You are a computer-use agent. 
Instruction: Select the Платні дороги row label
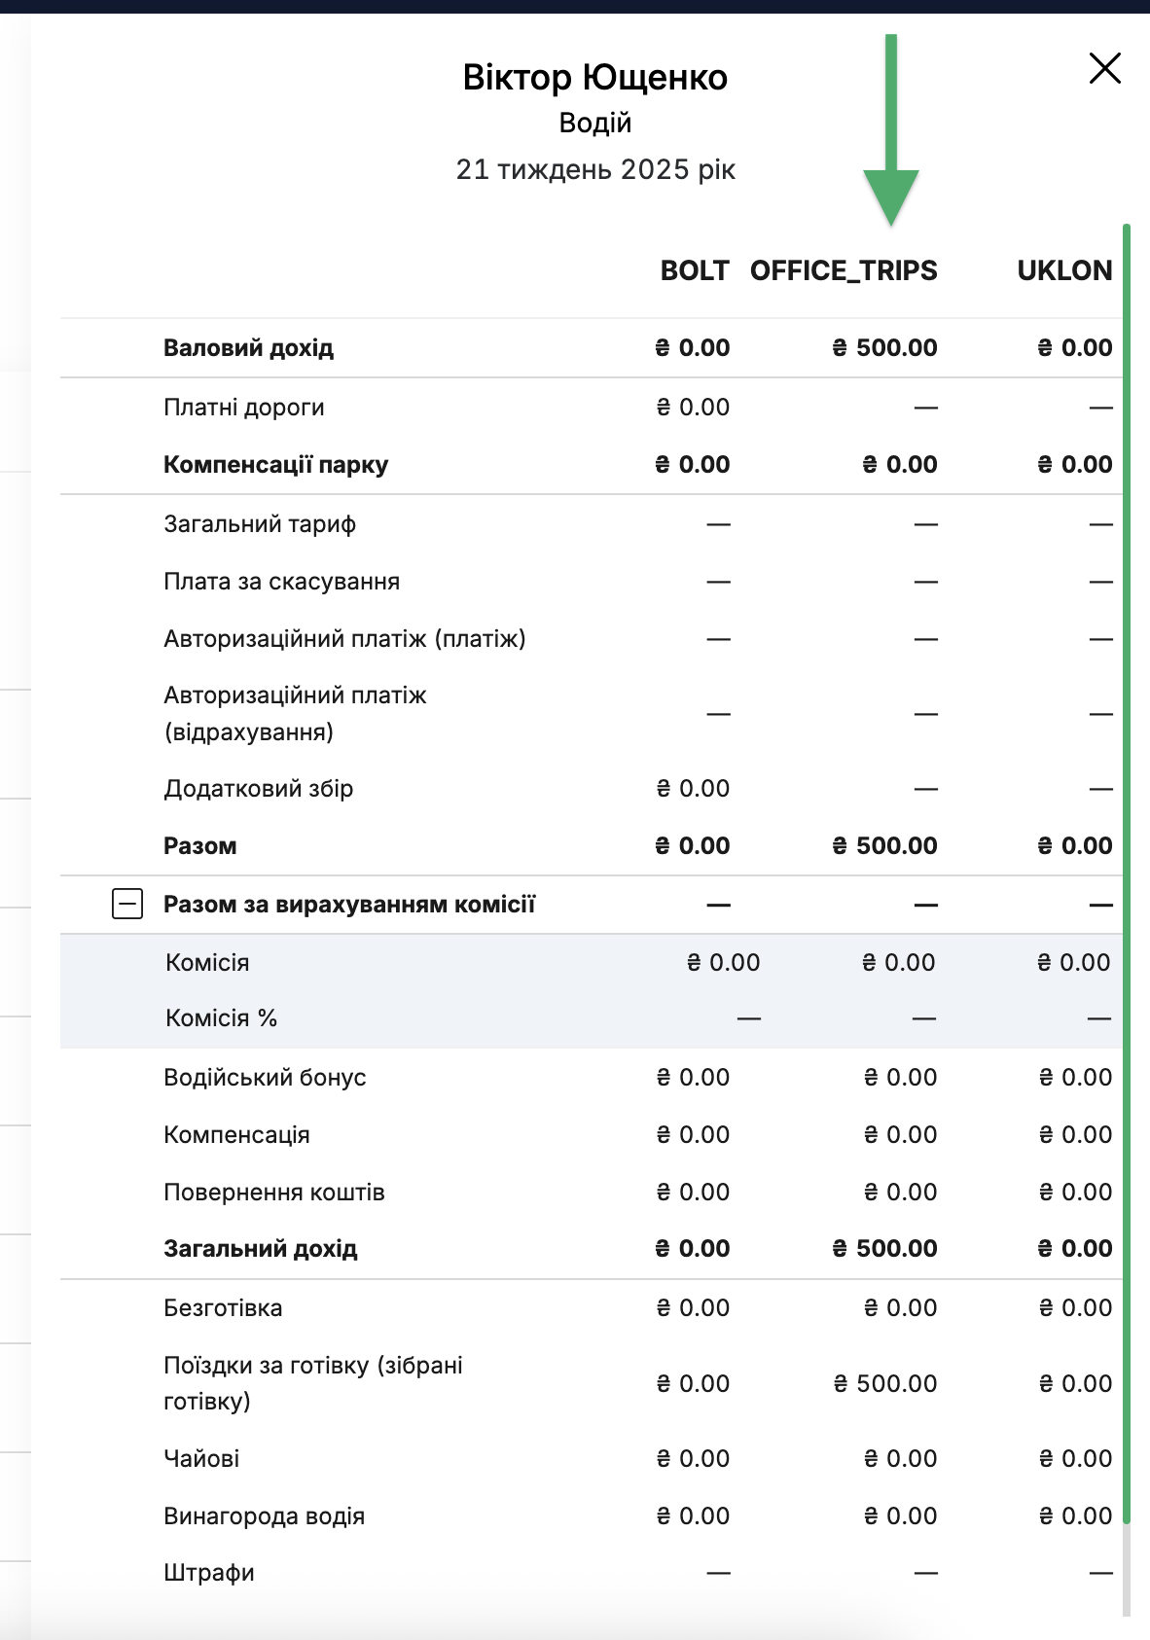244,408
